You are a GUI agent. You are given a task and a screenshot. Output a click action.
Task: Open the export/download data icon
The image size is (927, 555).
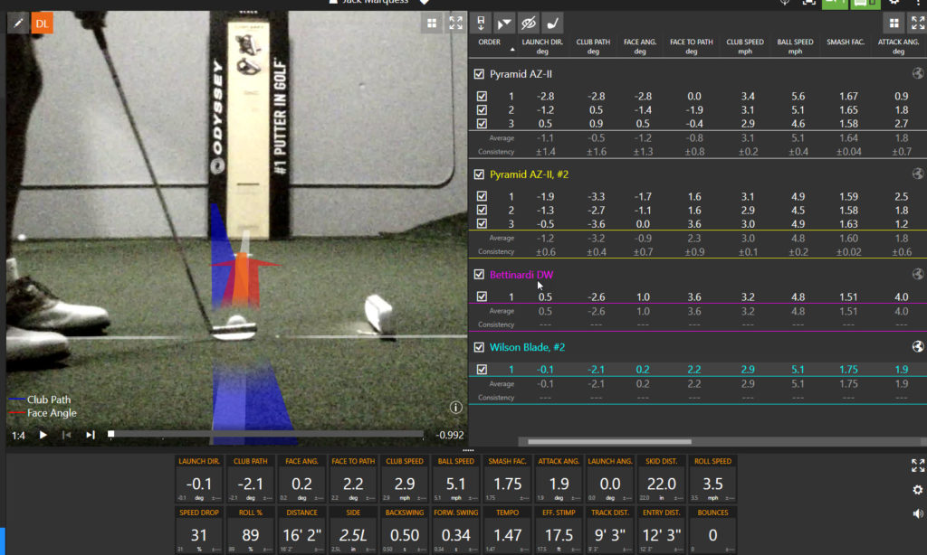point(480,23)
